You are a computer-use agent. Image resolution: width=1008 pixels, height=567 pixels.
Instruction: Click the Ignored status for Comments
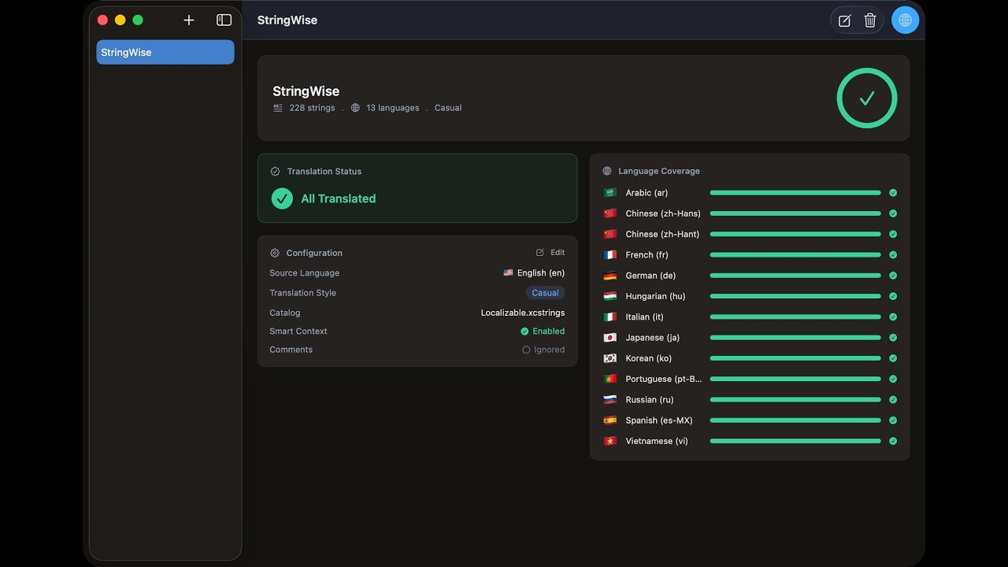click(x=543, y=350)
